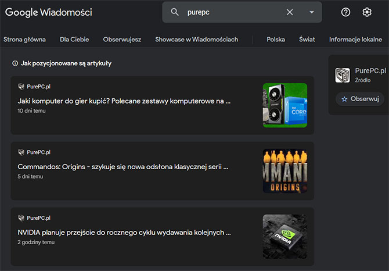Open Informacje lokalne tab
Viewport: 389px width, 271px height.
coord(355,39)
